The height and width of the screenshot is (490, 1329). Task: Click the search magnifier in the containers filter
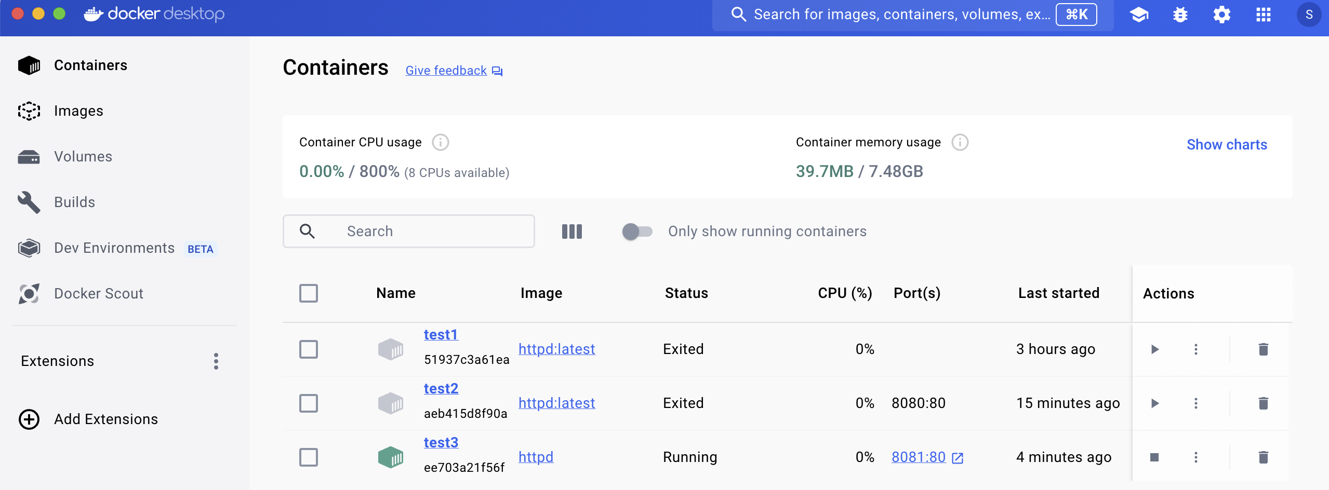tap(308, 232)
